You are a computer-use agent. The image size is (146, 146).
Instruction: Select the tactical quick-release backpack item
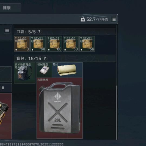25,73
